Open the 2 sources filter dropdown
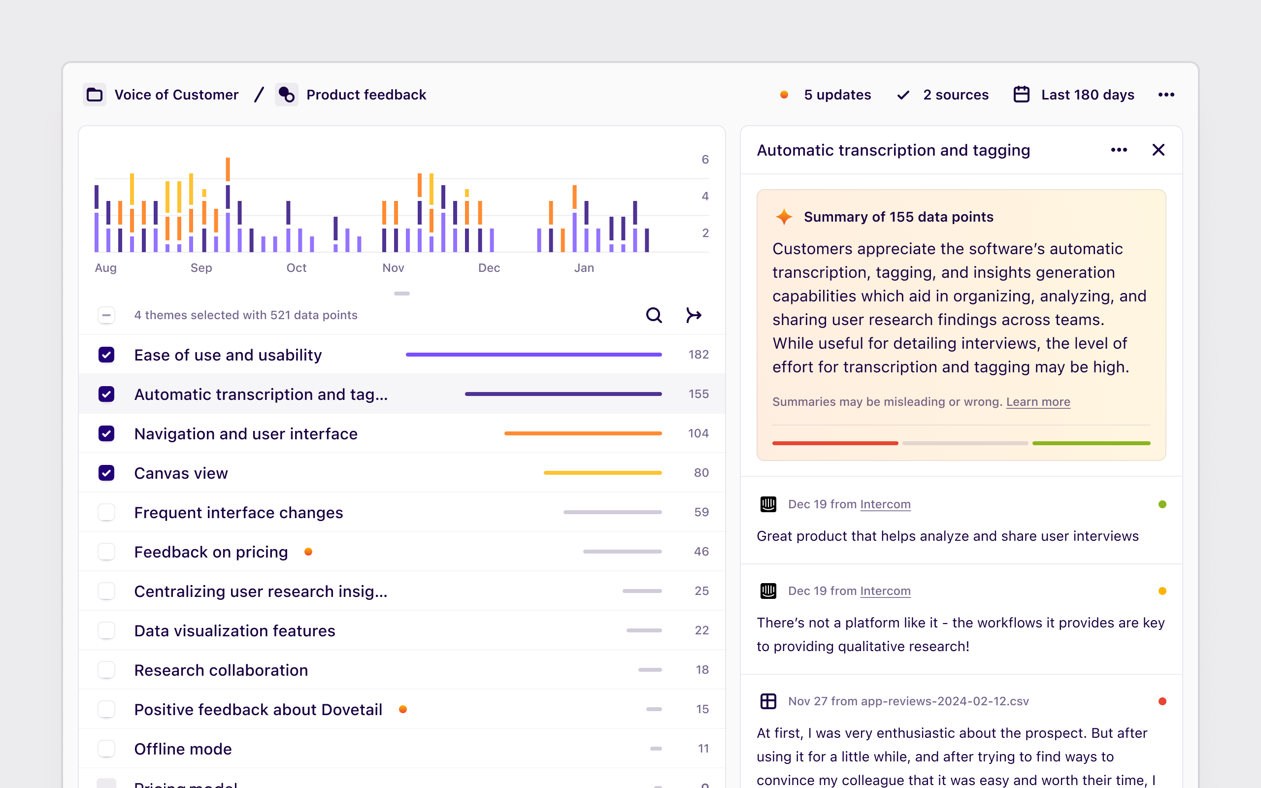The image size is (1261, 788). tap(955, 95)
